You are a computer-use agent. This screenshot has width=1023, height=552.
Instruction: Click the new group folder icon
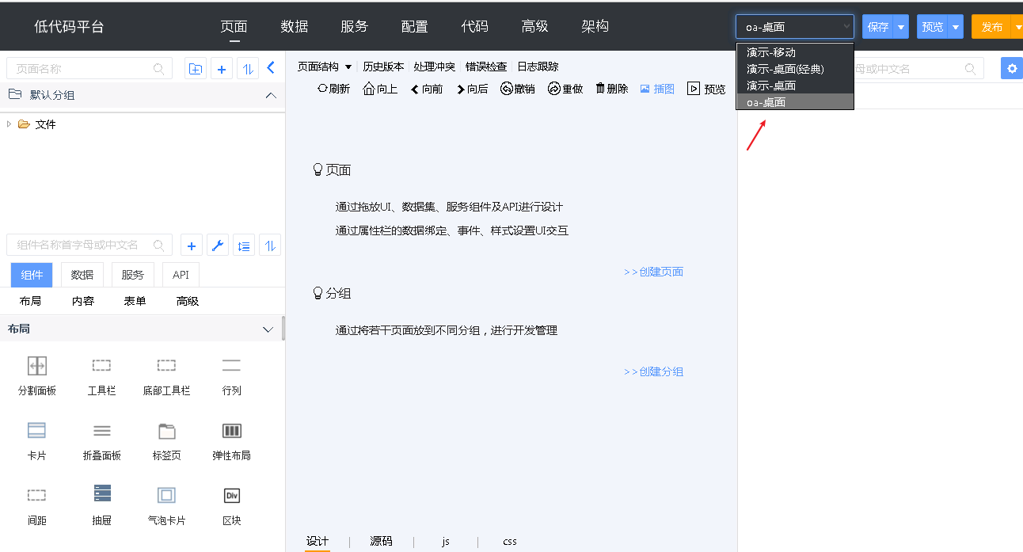click(x=196, y=69)
